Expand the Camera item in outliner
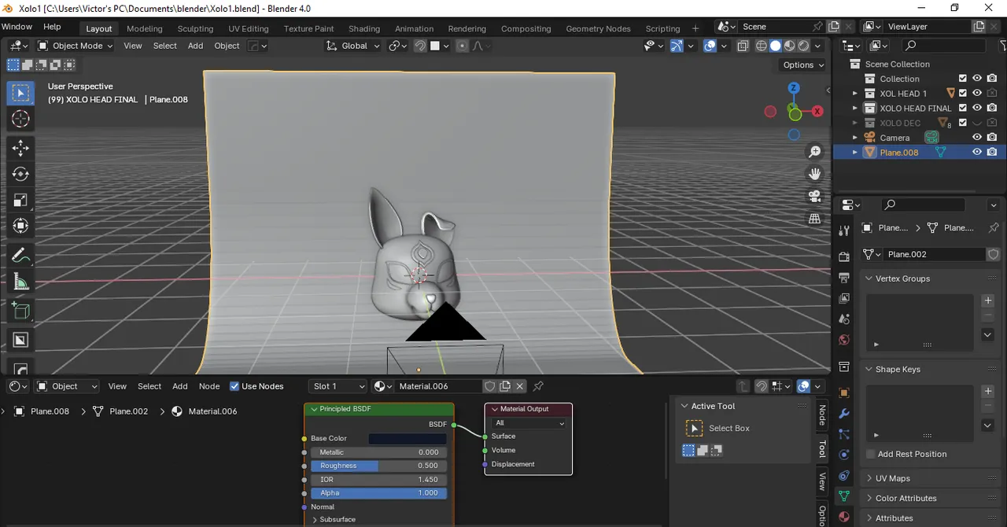 click(x=855, y=137)
